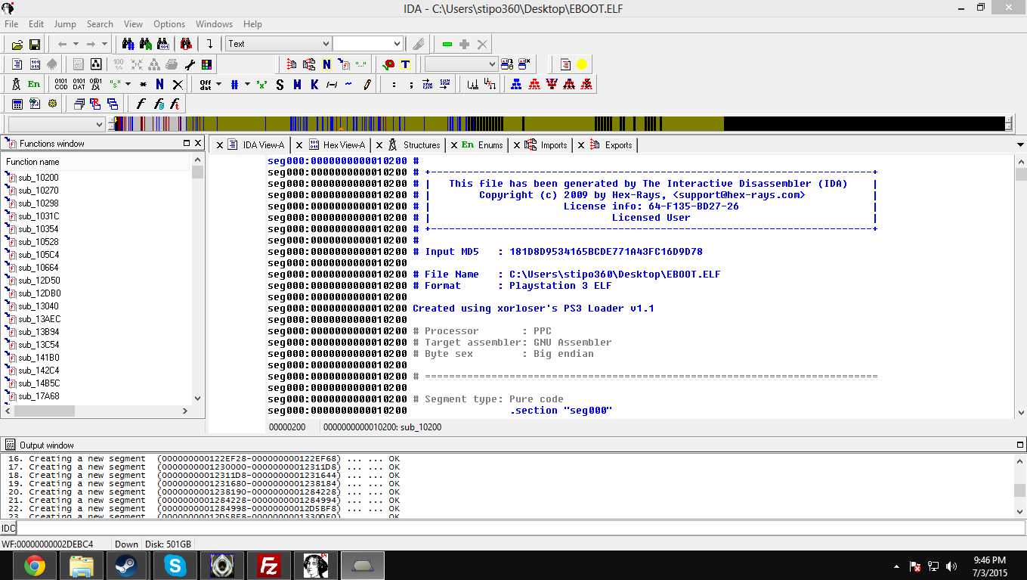Open the Windows menu
This screenshot has height=580, width=1027.
pyautogui.click(x=214, y=24)
